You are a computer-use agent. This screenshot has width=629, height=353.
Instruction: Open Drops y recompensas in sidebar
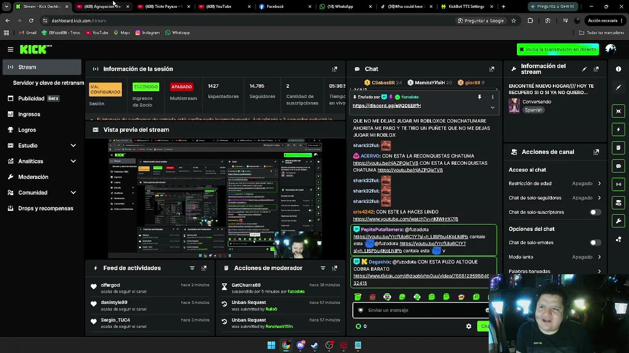click(x=42, y=208)
